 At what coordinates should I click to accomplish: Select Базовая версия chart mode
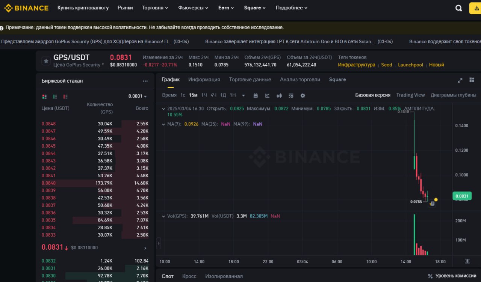pyautogui.click(x=373, y=95)
